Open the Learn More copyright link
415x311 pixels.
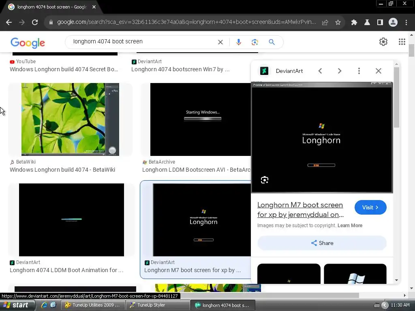point(350,226)
